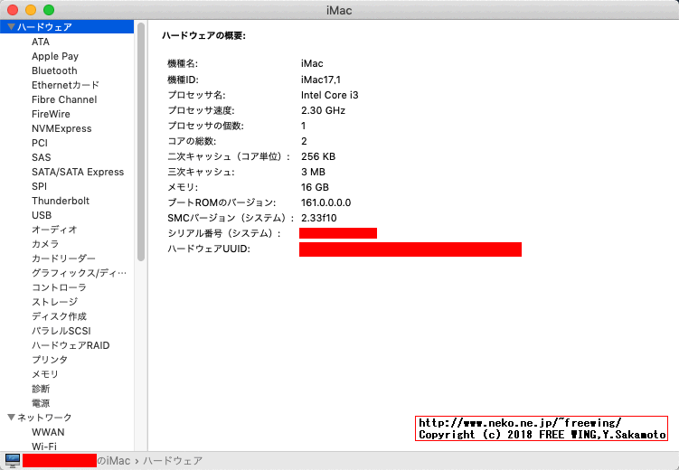Select USB in the sidebar
The width and height of the screenshot is (679, 470).
tap(42, 215)
